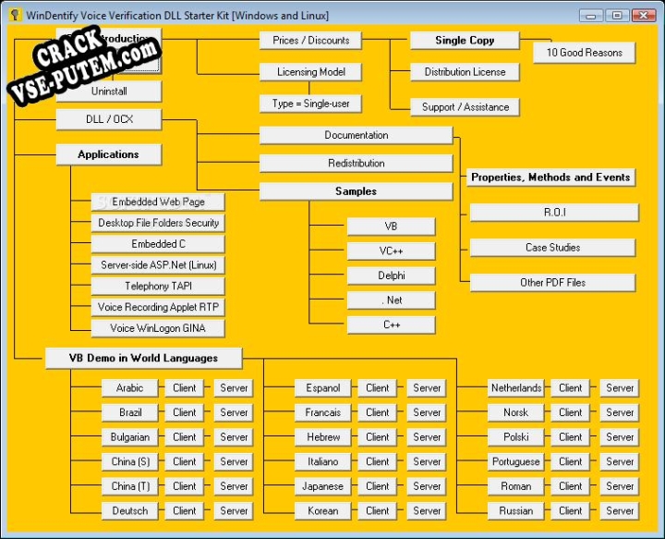This screenshot has width=665, height=539.
Task: Select the Russian language button
Action: 515,511
